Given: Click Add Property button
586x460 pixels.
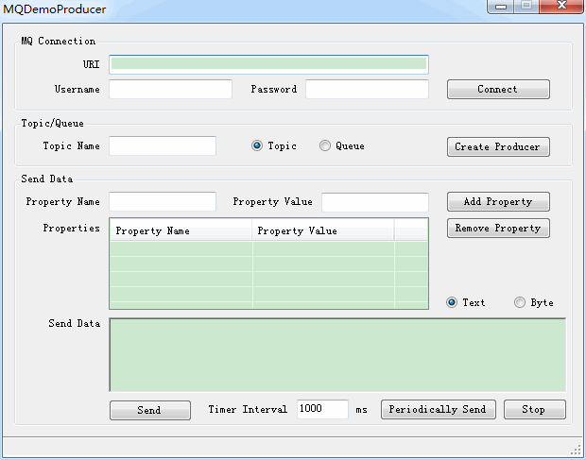Looking at the screenshot, I should pyautogui.click(x=498, y=202).
